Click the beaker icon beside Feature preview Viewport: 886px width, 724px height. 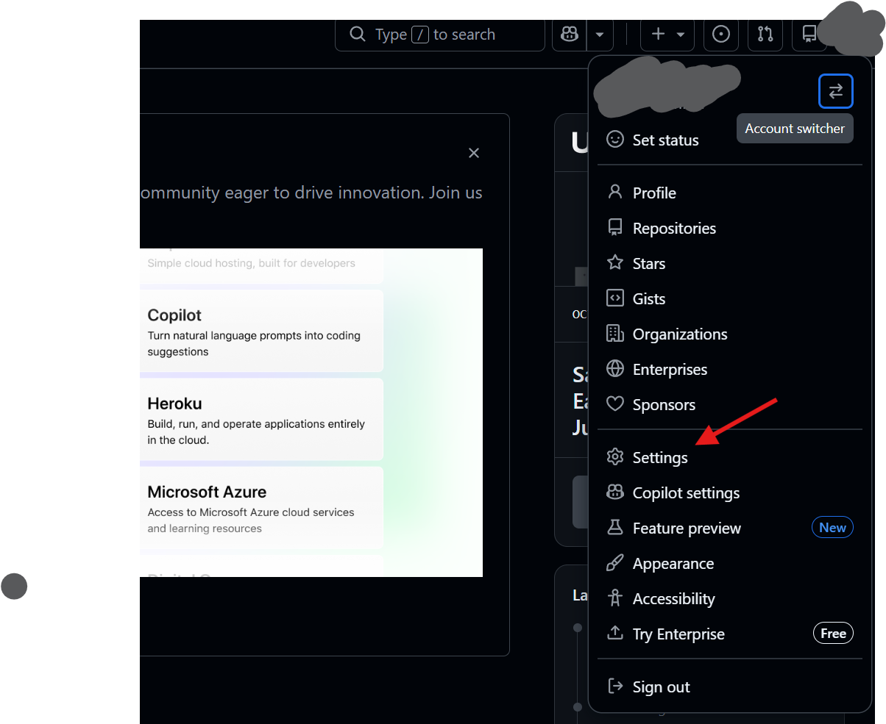point(615,527)
